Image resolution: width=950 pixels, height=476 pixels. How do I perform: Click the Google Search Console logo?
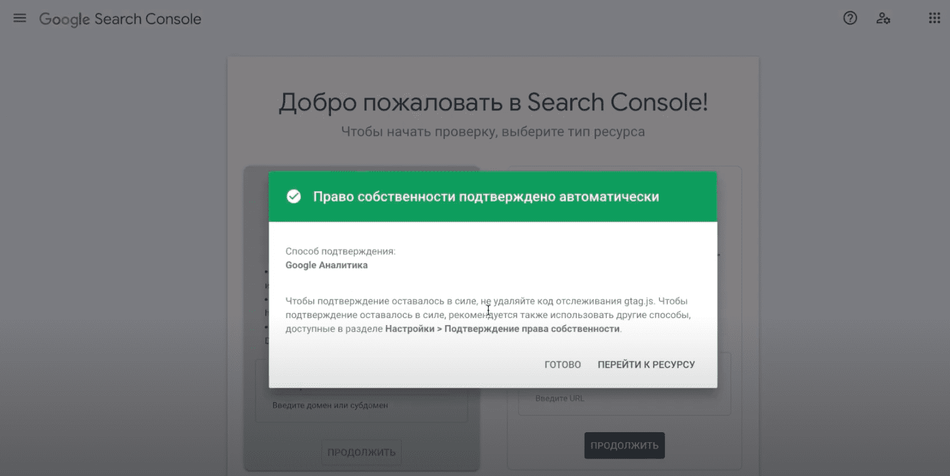120,19
